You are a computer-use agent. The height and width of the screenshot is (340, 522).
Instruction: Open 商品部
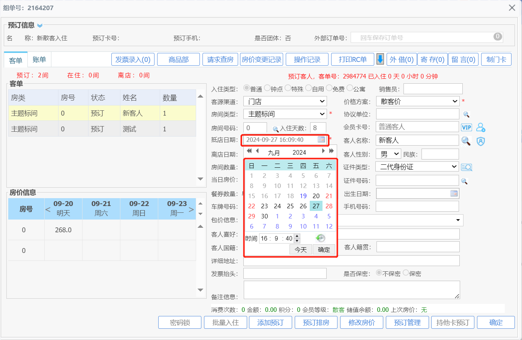coord(178,59)
